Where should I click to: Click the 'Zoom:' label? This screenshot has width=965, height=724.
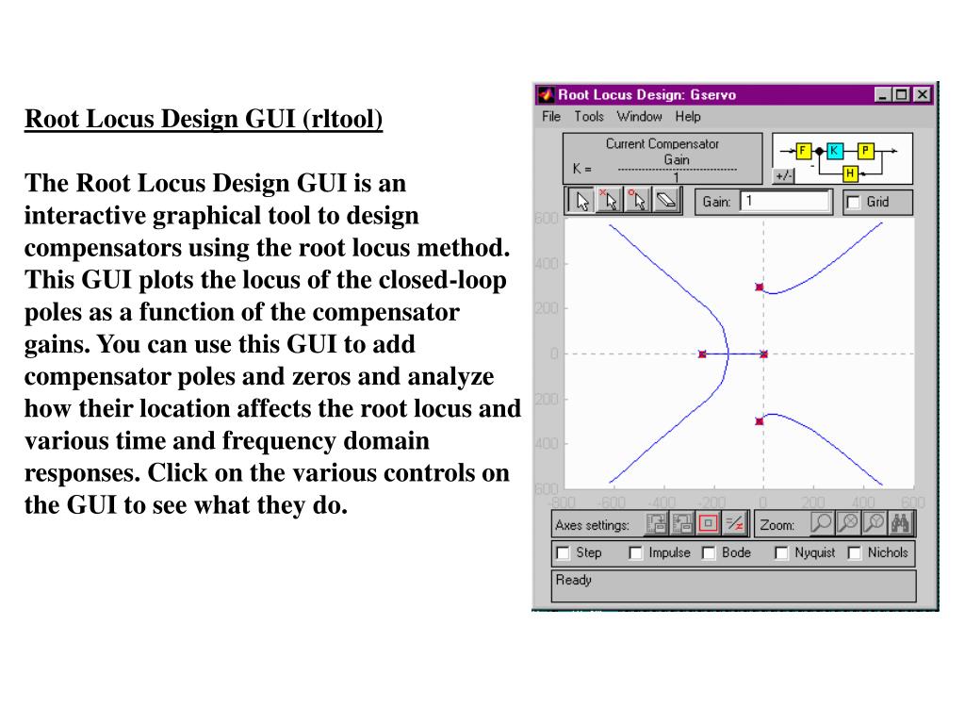pos(777,525)
